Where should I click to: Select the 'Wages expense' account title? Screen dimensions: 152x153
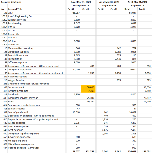point(17,123)
